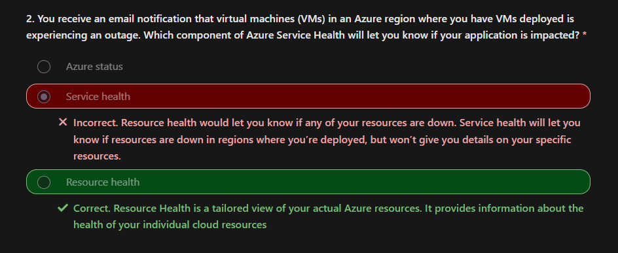Click the final word "resources." of red explanation

97,156
